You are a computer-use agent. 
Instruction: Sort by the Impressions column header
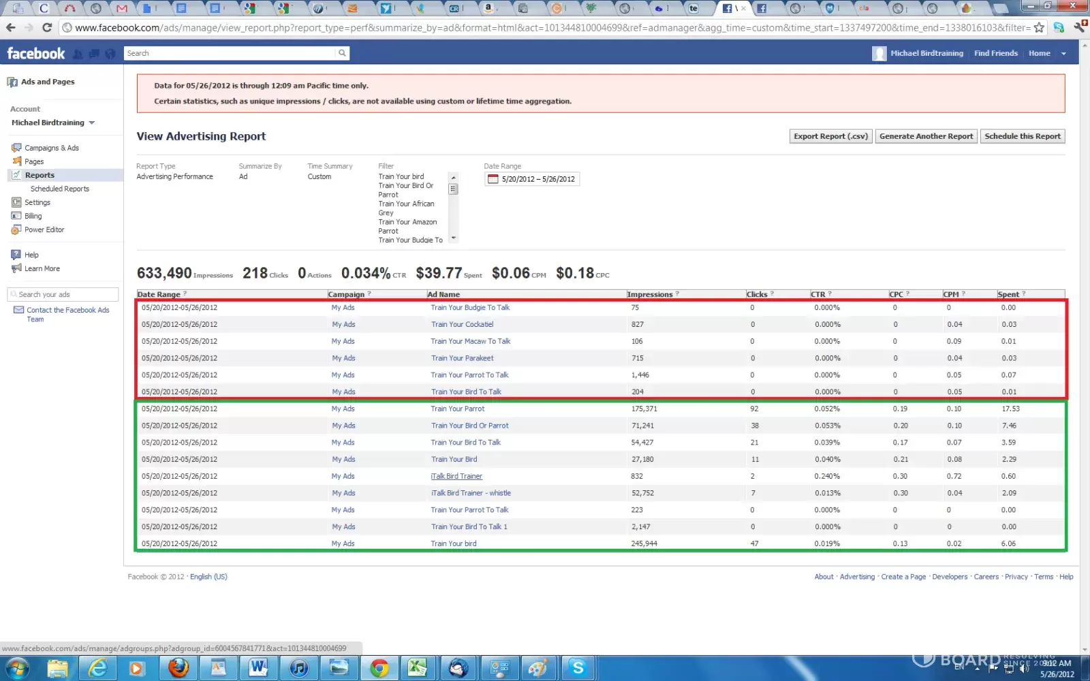pos(650,294)
